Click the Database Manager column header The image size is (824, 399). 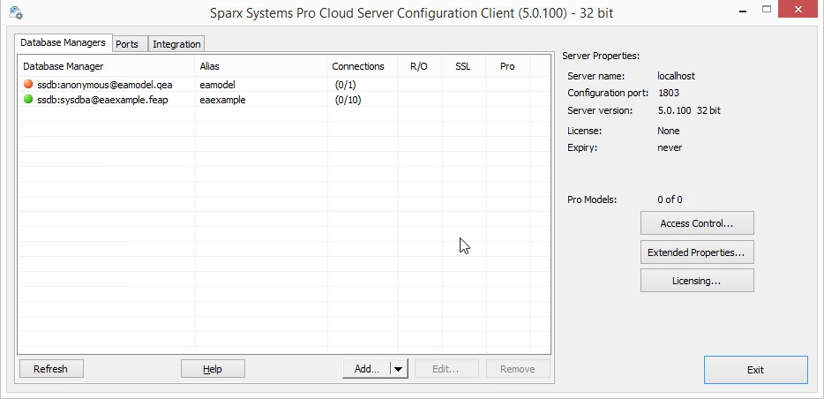pyautogui.click(x=106, y=66)
